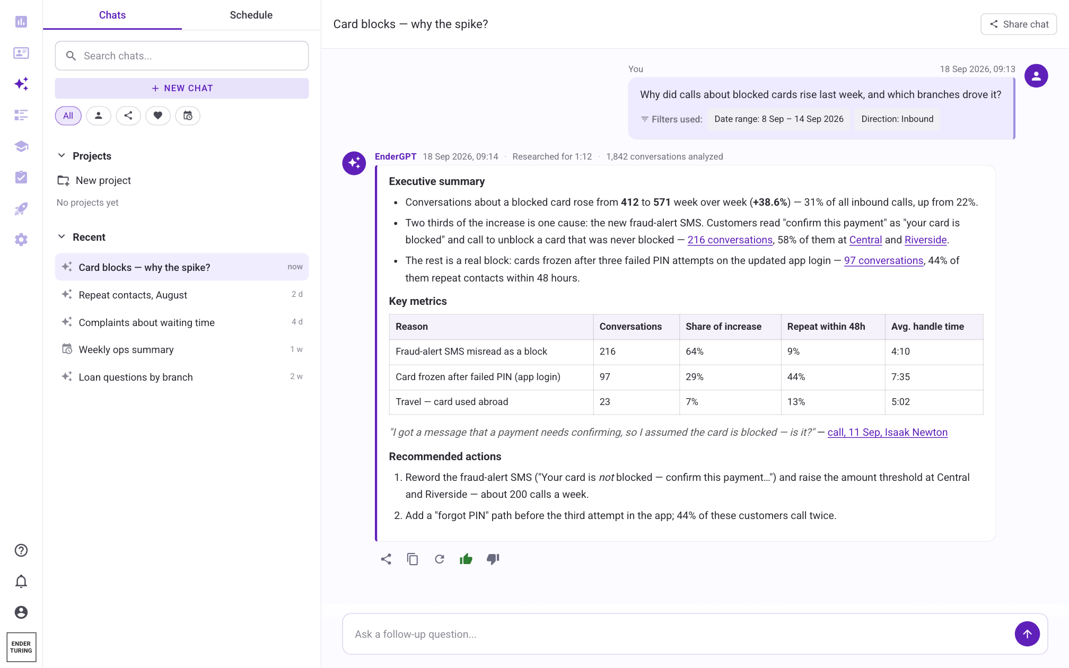Click the Filters used label icon
Screen dimensions: 1069x668
(645, 119)
